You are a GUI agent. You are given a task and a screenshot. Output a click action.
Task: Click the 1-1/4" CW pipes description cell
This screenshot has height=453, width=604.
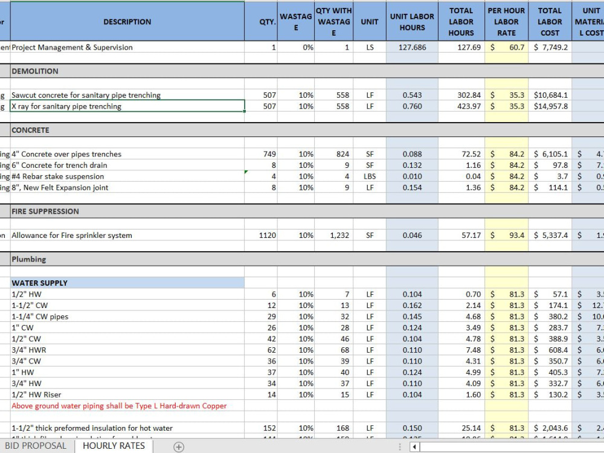click(x=127, y=316)
